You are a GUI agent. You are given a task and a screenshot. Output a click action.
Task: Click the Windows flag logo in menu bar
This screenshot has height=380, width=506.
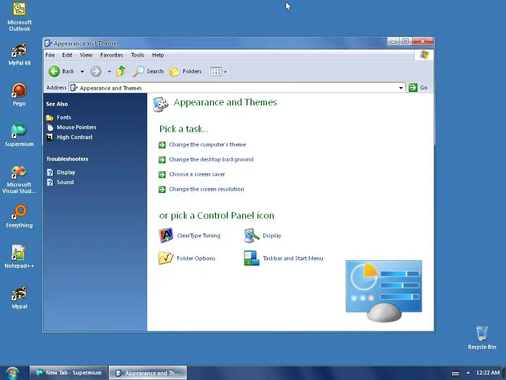click(424, 55)
